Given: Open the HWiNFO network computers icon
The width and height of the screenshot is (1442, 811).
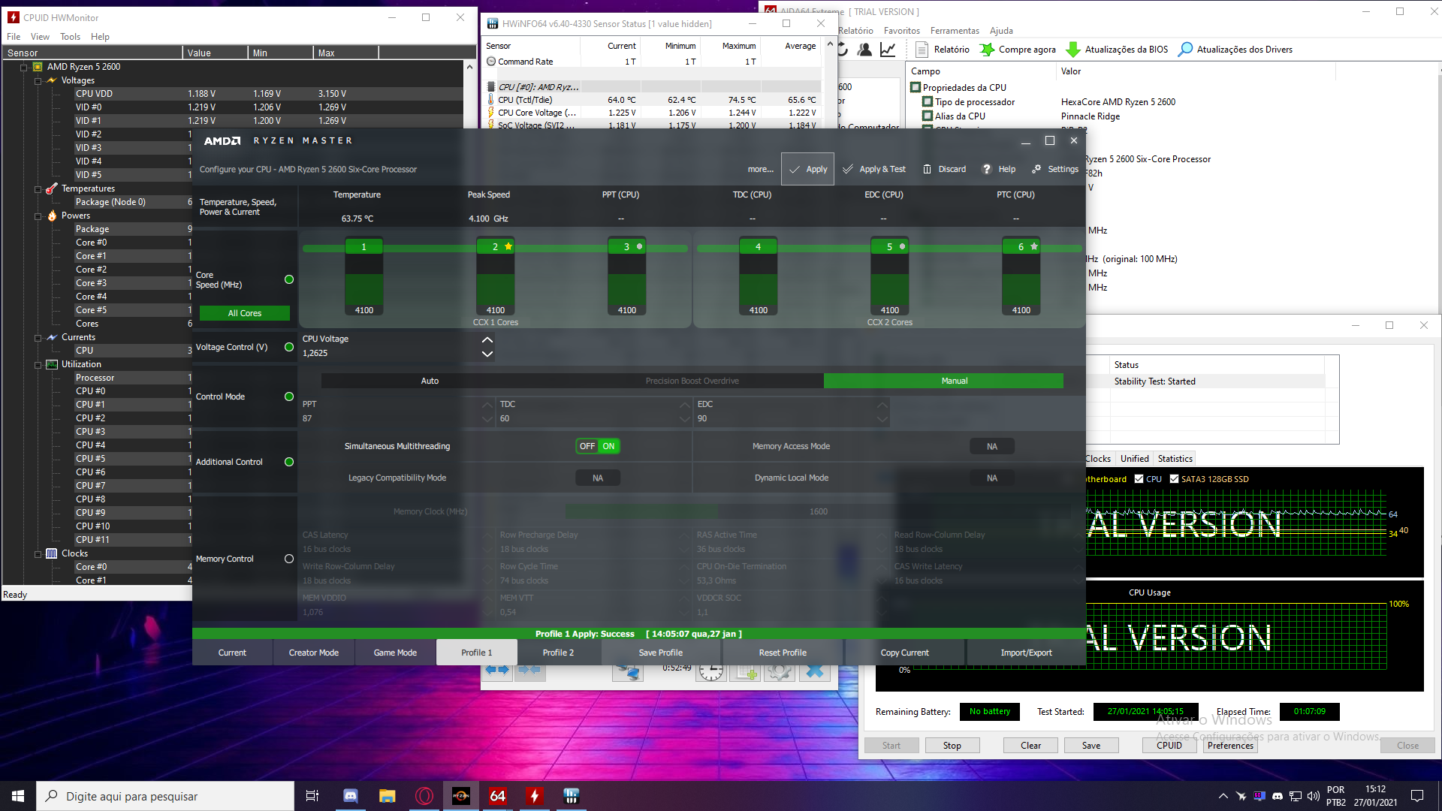Looking at the screenshot, I should coord(627,671).
